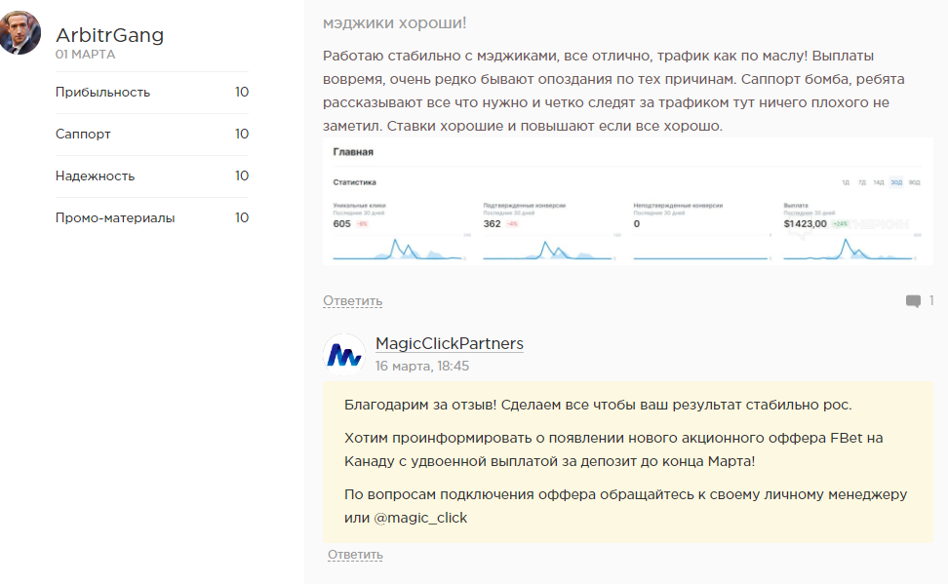
Task: Click the score 10 in the Надежность row
Action: coord(242,175)
